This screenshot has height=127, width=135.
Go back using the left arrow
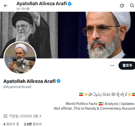tap(6, 6)
